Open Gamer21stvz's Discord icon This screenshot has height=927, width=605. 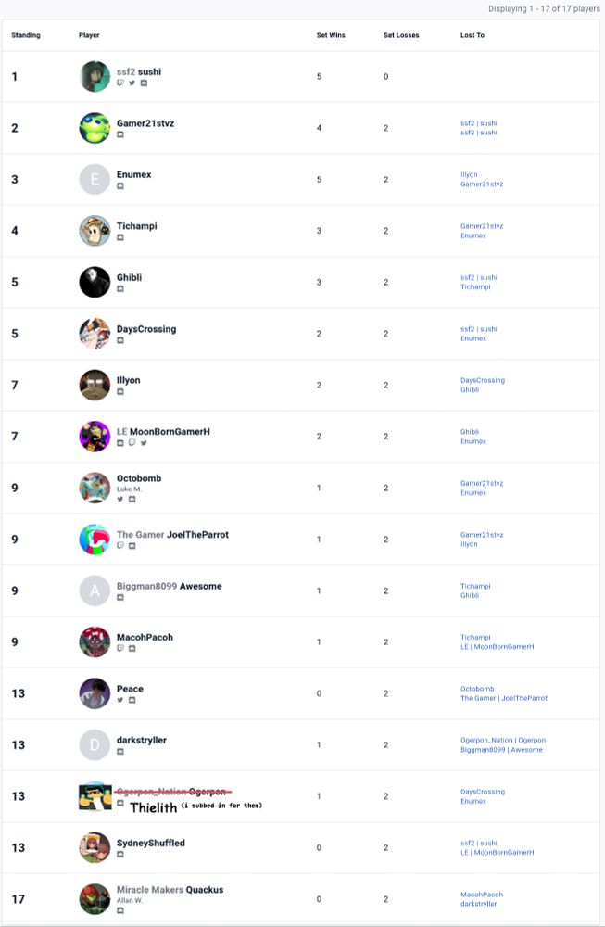tap(120, 135)
